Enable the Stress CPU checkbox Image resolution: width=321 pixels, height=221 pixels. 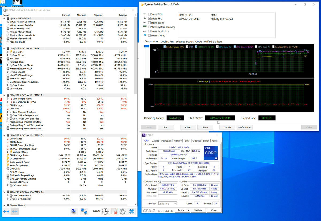pyautogui.click(x=150, y=14)
